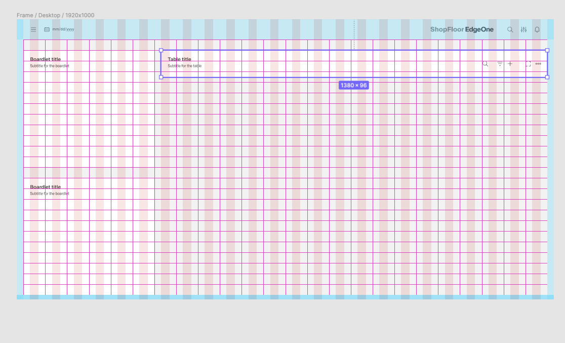Expand the table with the fullscreen icon
Screen dimensions: 565x343
click(528, 64)
